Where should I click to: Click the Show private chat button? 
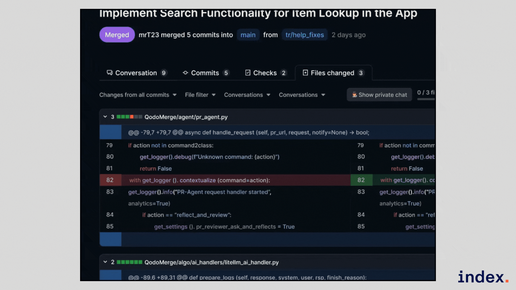(379, 95)
